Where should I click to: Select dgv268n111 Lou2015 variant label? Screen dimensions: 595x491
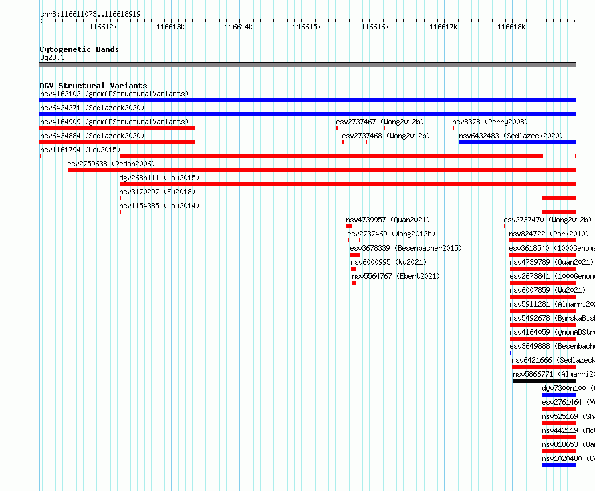pyautogui.click(x=159, y=178)
